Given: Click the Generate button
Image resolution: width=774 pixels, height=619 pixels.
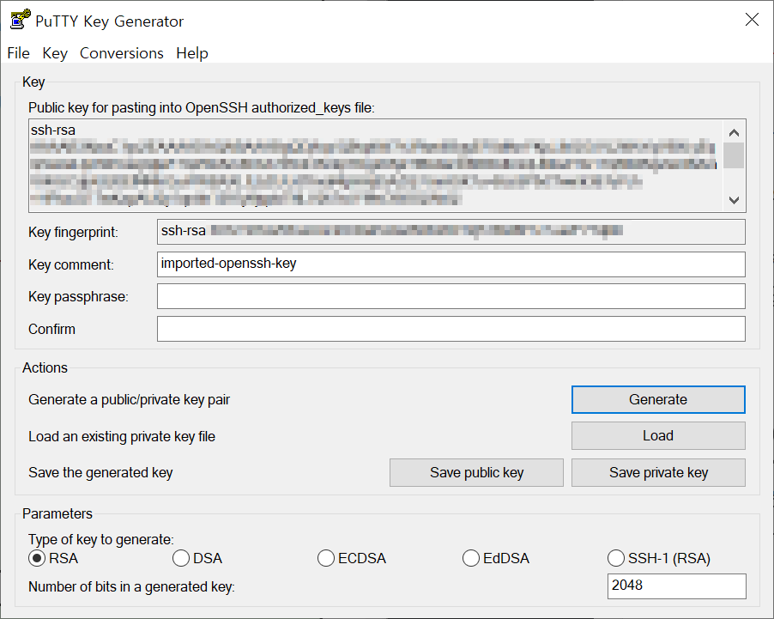Looking at the screenshot, I should click(x=658, y=399).
